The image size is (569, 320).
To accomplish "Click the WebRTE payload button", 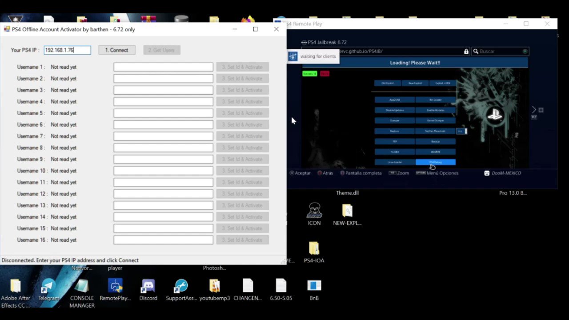I will coord(435,152).
